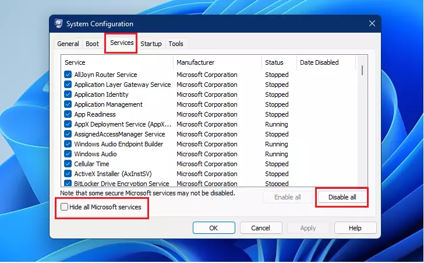Image resolution: width=424 pixels, height=263 pixels.
Task: Click the Disable all button
Action: pyautogui.click(x=342, y=197)
